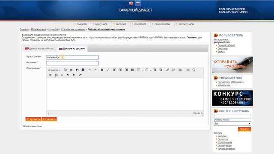Insert a numbered list
The width and height of the screenshot is (274, 154).
click(146, 70)
